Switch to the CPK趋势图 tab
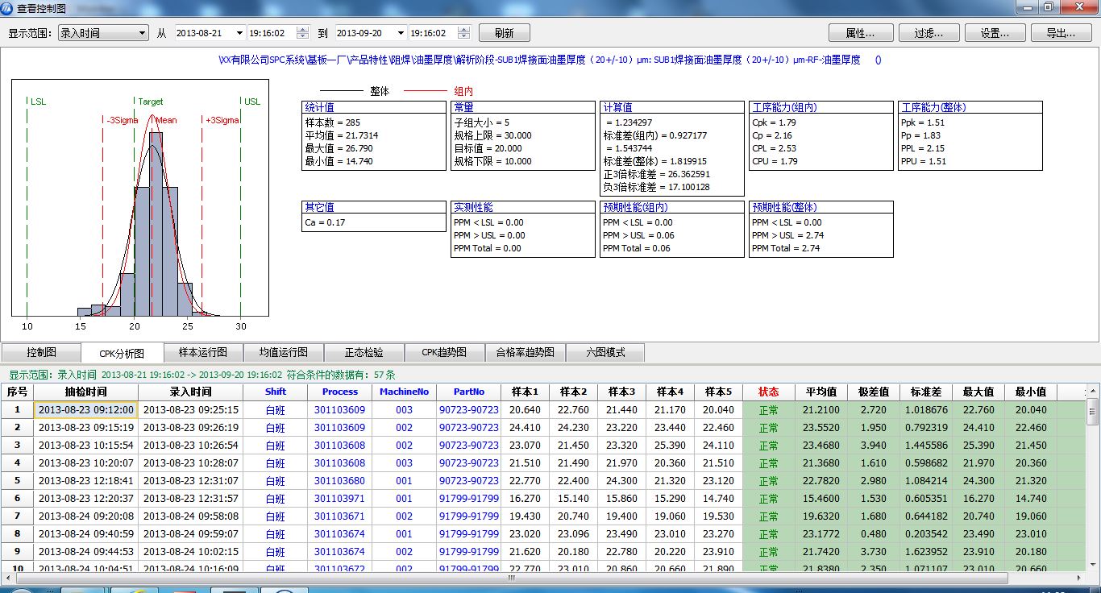The width and height of the screenshot is (1101, 593). [x=445, y=352]
